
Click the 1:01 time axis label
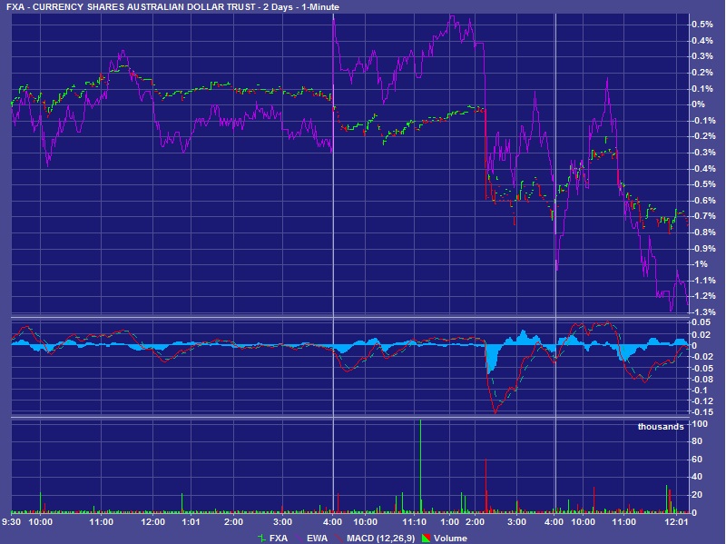(191, 522)
